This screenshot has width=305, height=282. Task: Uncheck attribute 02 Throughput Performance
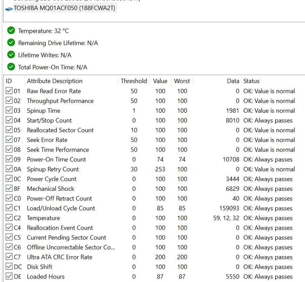tap(9, 100)
